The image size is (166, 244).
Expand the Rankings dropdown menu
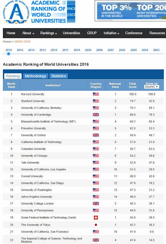point(48,33)
